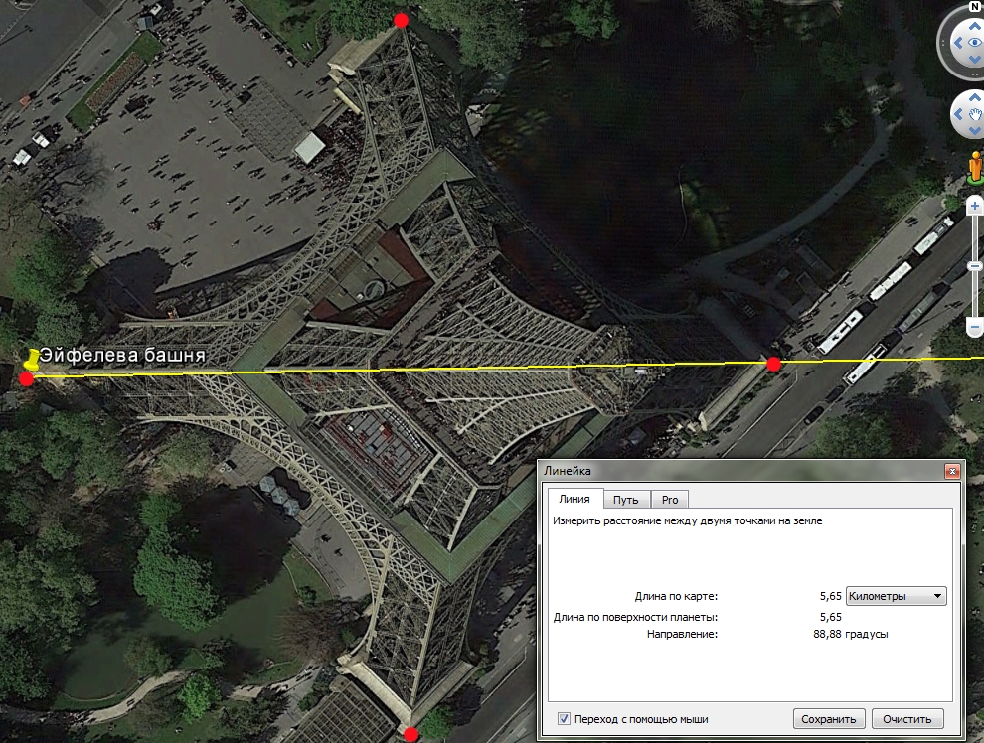Select the orange Street View pegman
Image resolution: width=984 pixels, height=743 pixels.
coord(975,168)
